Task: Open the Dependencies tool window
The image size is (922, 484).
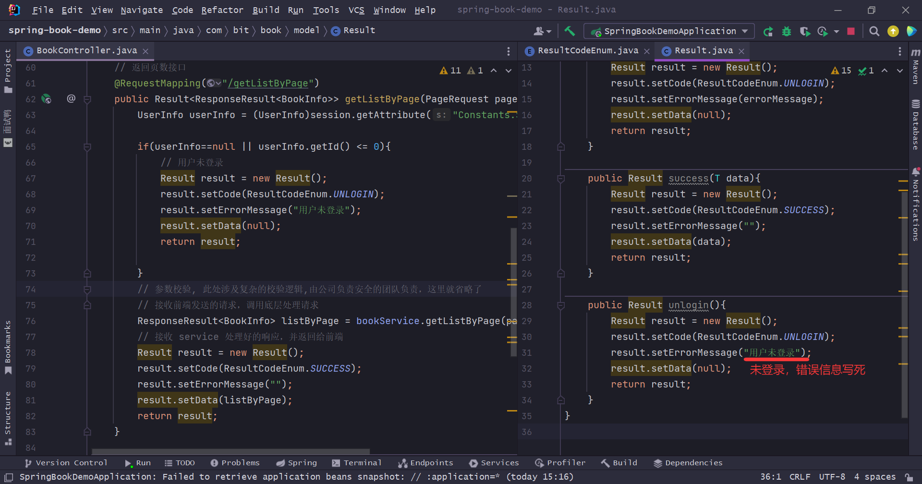Action: 688,463
